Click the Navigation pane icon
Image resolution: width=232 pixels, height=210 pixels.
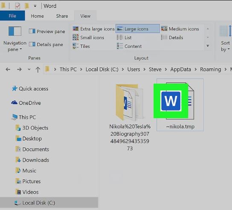coord(14,31)
